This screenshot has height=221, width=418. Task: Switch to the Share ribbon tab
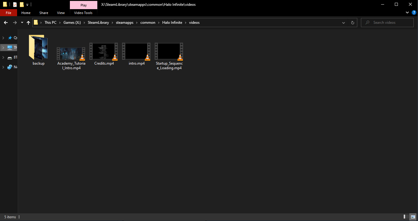(x=44, y=13)
